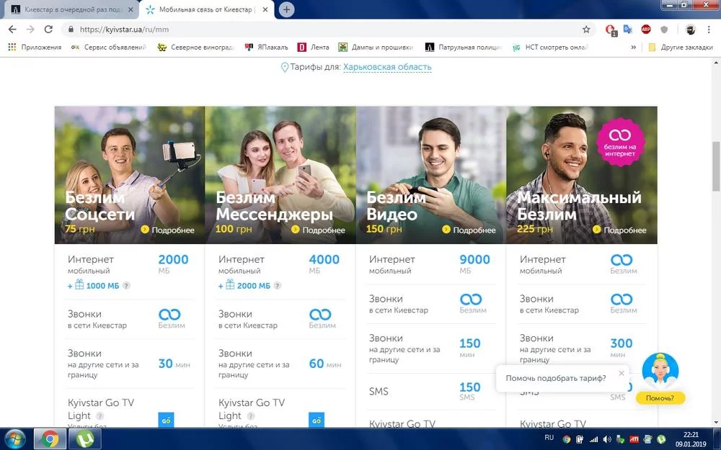
Task: Click the RU language indicator
Action: [549, 438]
